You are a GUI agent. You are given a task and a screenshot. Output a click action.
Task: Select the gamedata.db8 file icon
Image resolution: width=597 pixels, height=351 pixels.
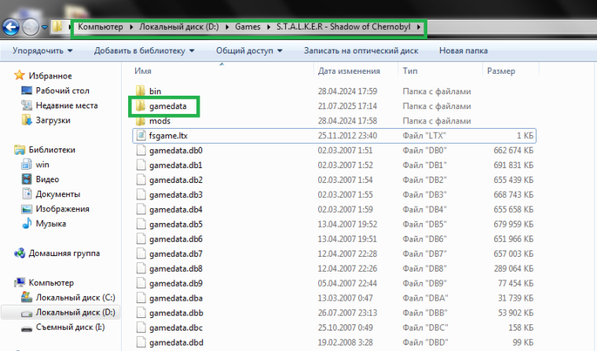tap(141, 269)
